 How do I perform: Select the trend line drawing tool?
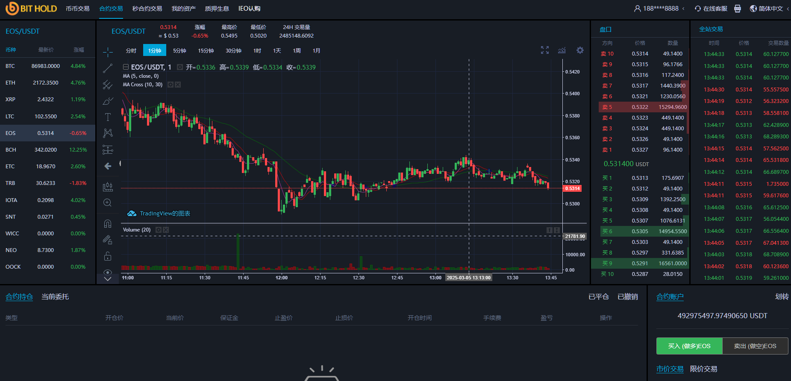108,68
